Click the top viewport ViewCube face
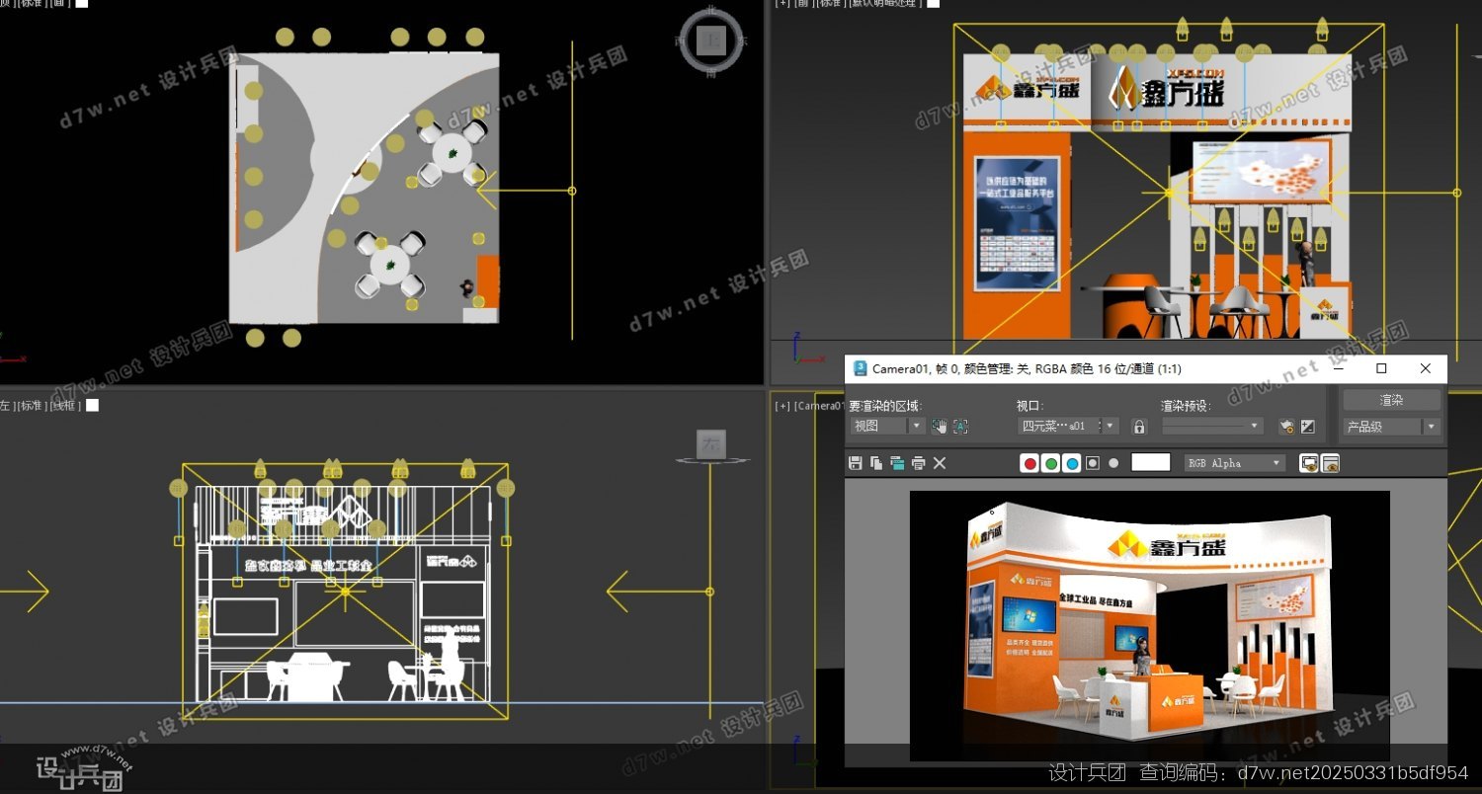The image size is (1482, 794). tap(710, 40)
